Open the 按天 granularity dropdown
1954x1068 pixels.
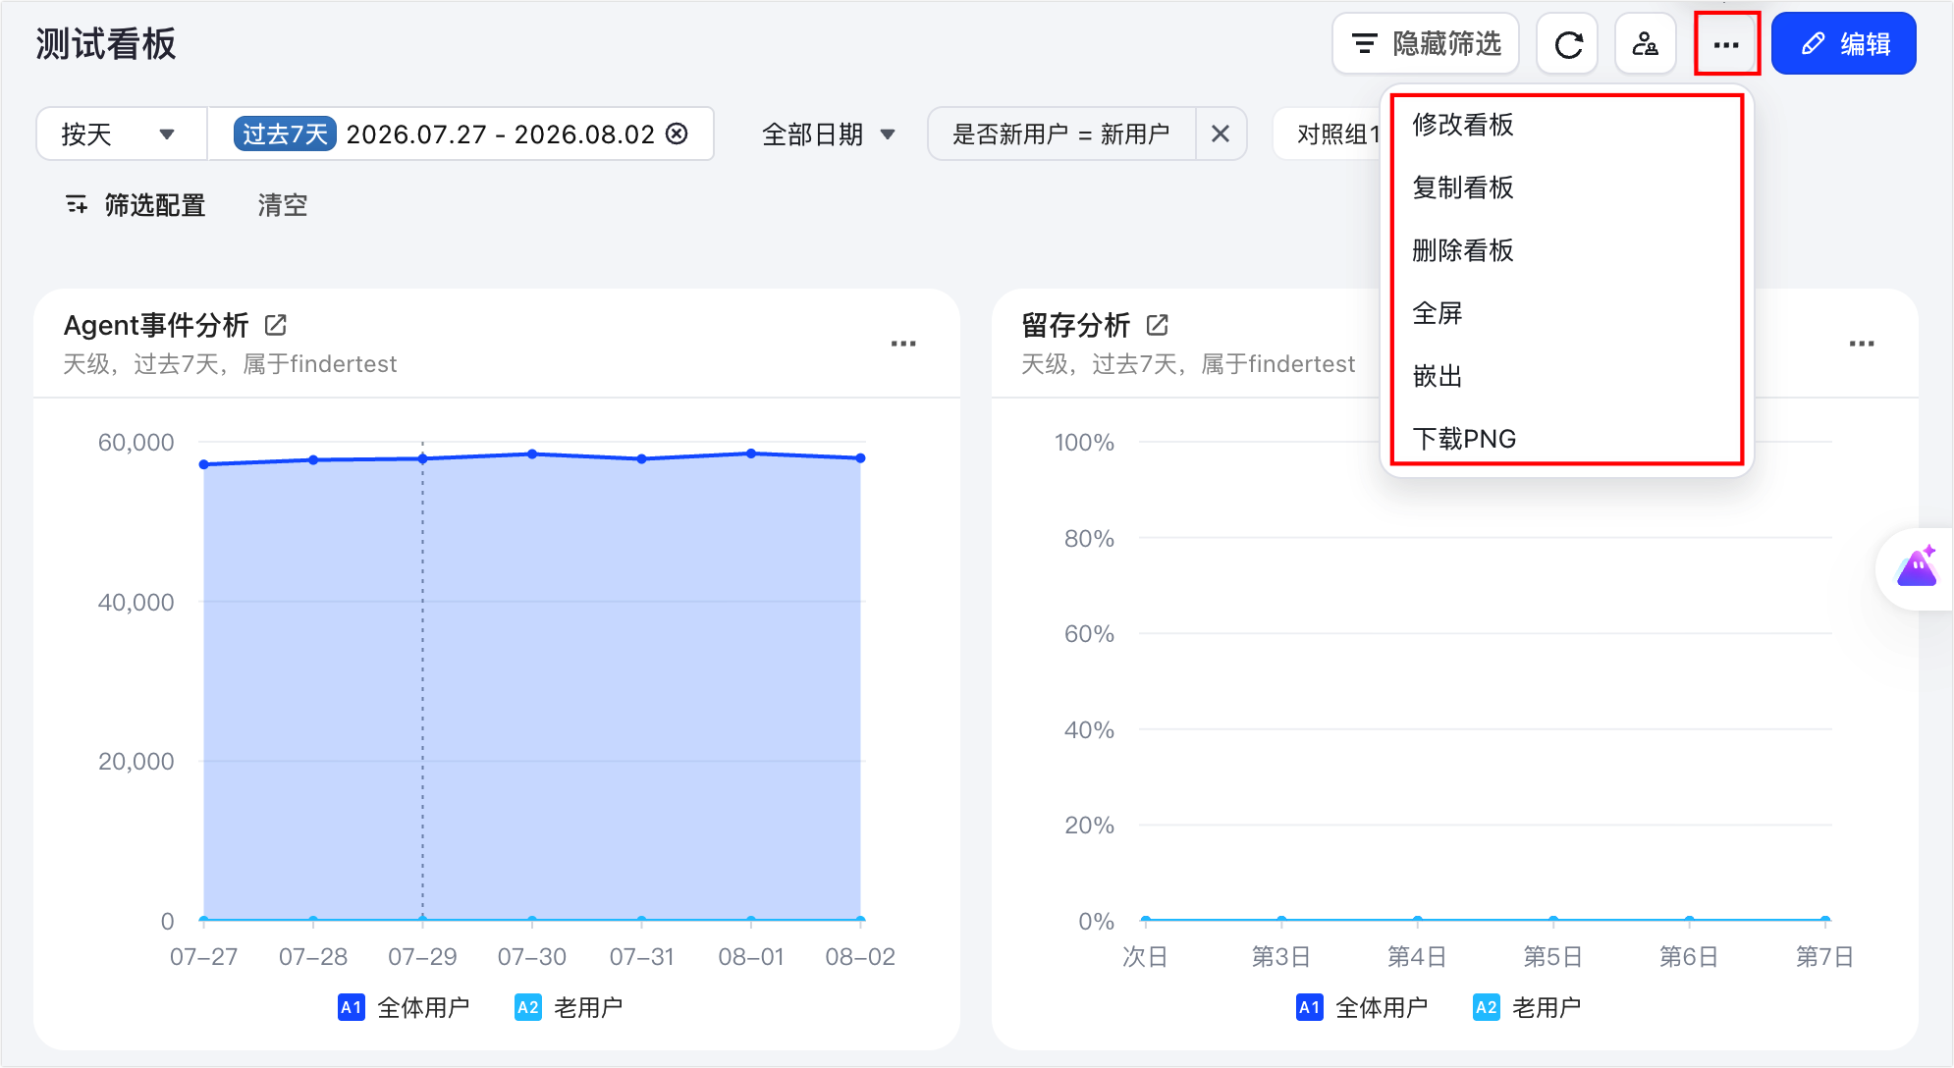pyautogui.click(x=121, y=133)
